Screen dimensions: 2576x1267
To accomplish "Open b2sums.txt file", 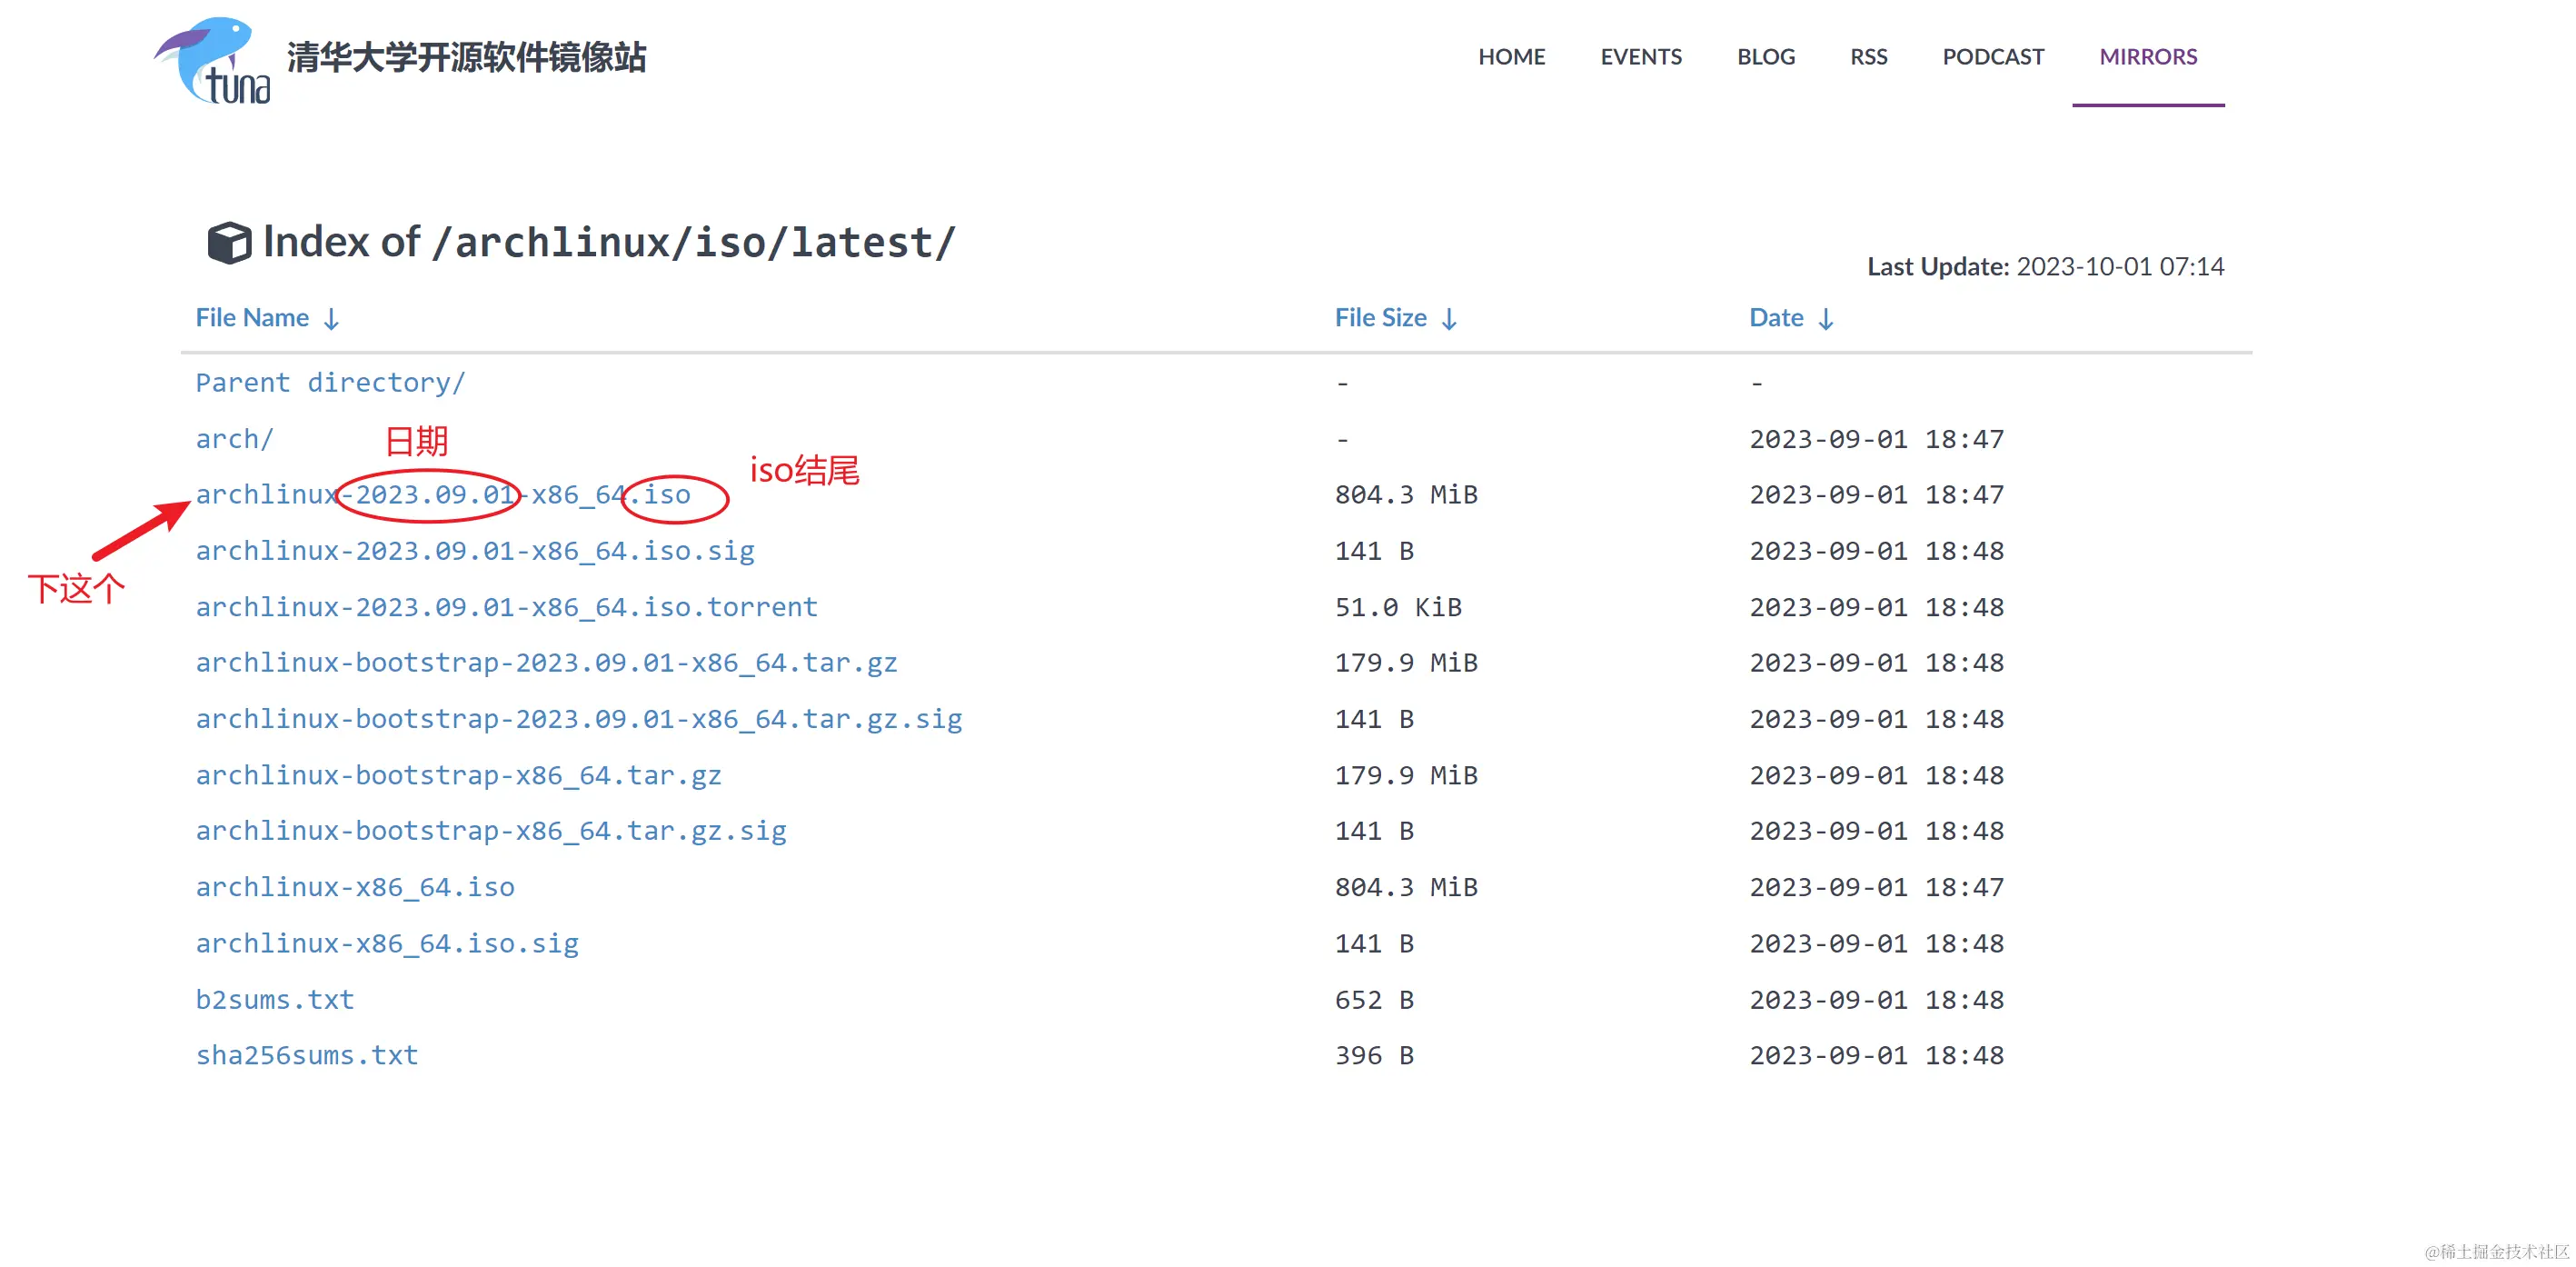I will (274, 999).
